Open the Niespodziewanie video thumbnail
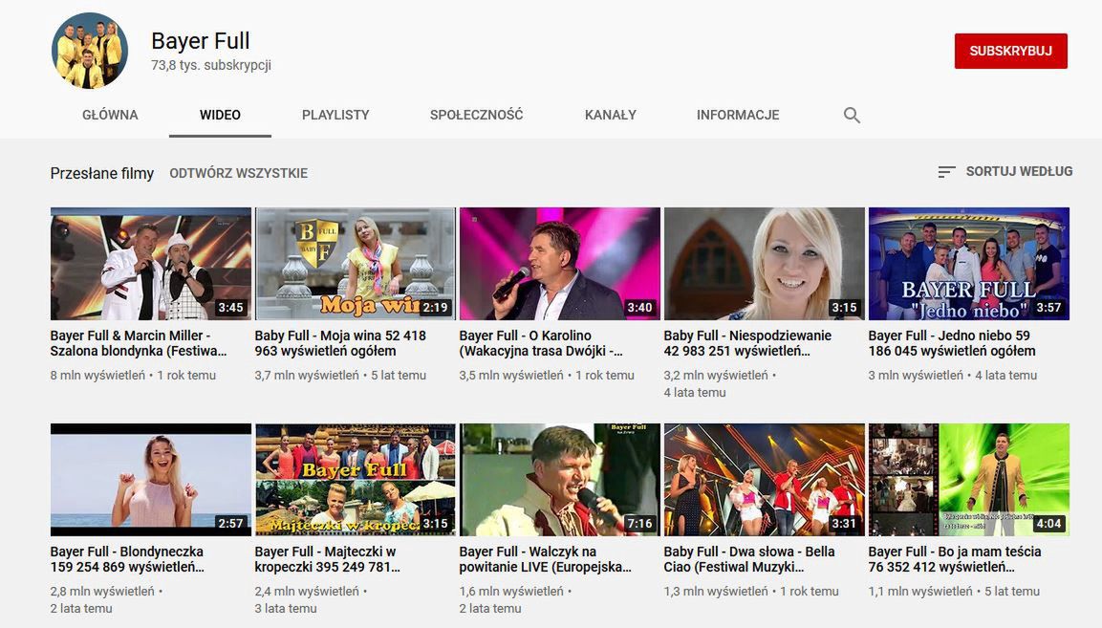This screenshot has height=628, width=1102. [764, 264]
